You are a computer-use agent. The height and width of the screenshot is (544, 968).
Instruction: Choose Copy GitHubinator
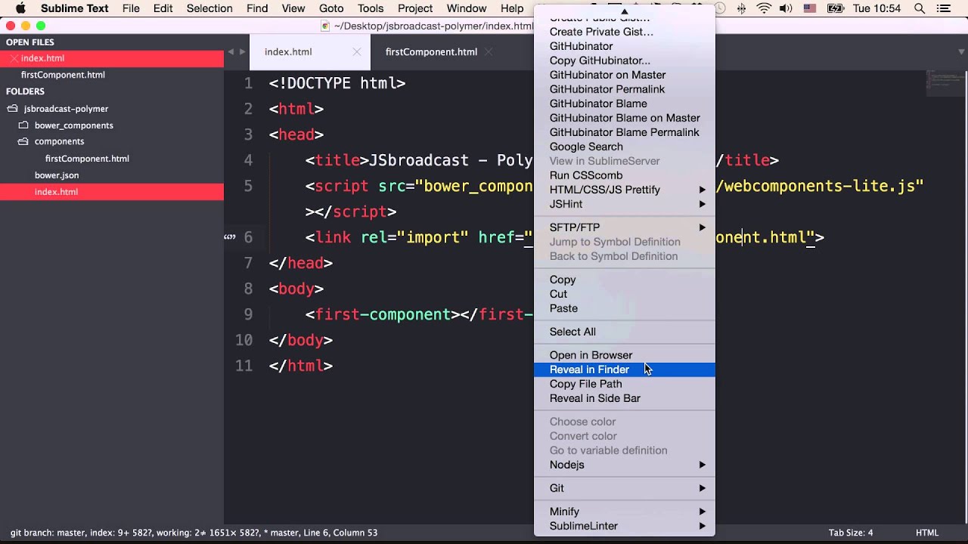click(x=625, y=60)
